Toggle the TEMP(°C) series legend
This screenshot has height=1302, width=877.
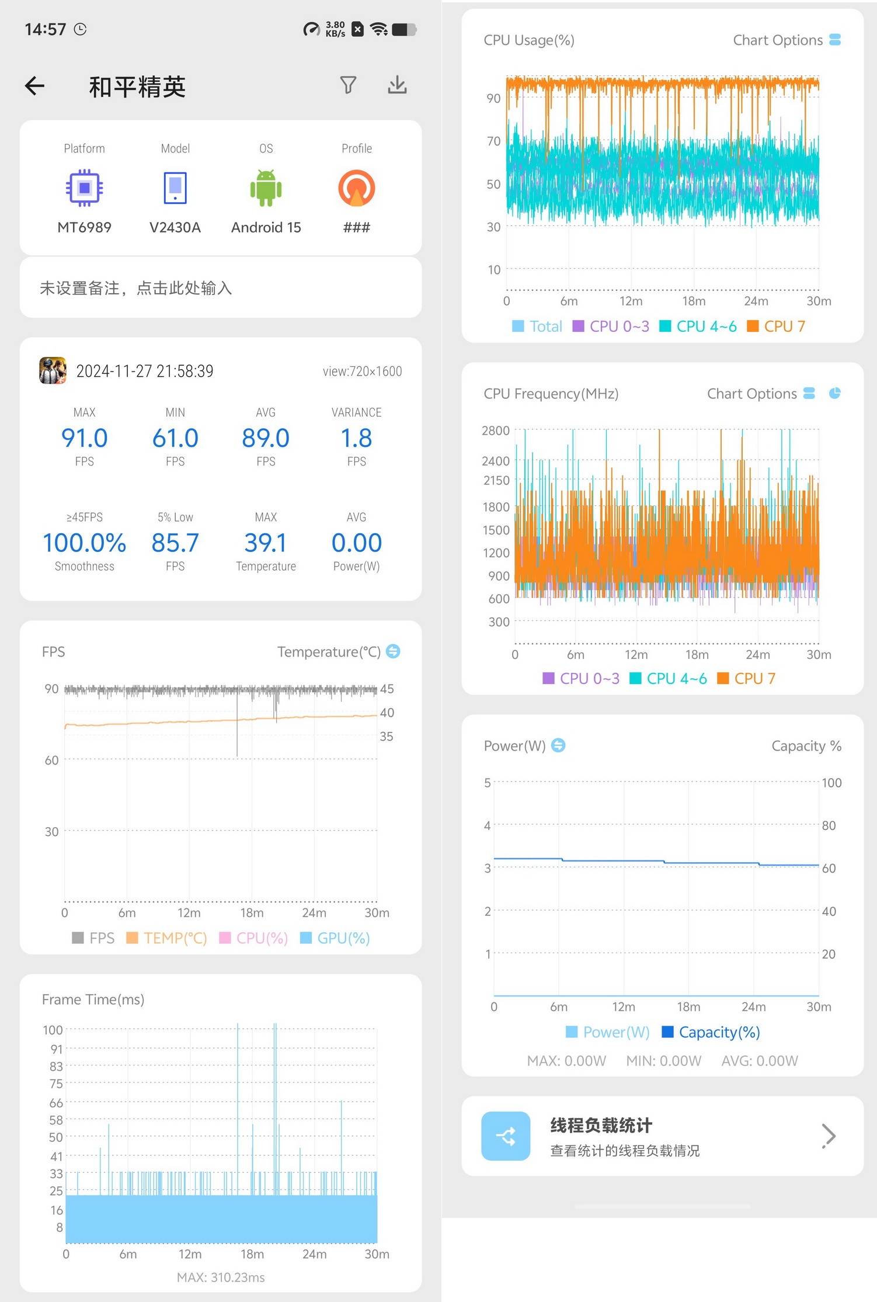click(166, 938)
